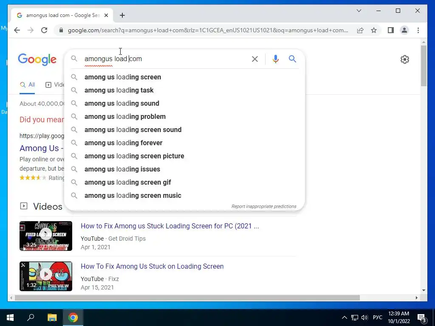Click Report inappropriate predictions link

click(x=264, y=207)
